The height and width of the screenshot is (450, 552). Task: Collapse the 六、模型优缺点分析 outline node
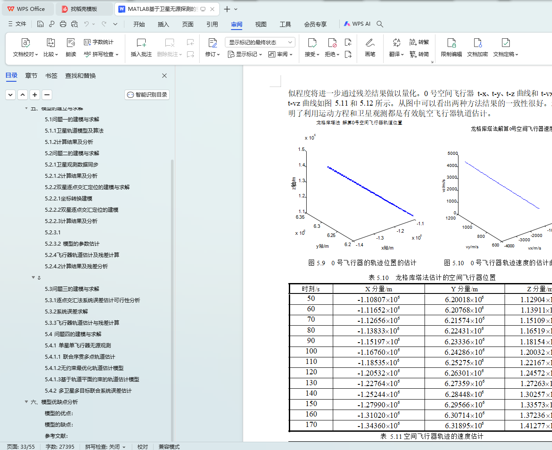click(27, 402)
